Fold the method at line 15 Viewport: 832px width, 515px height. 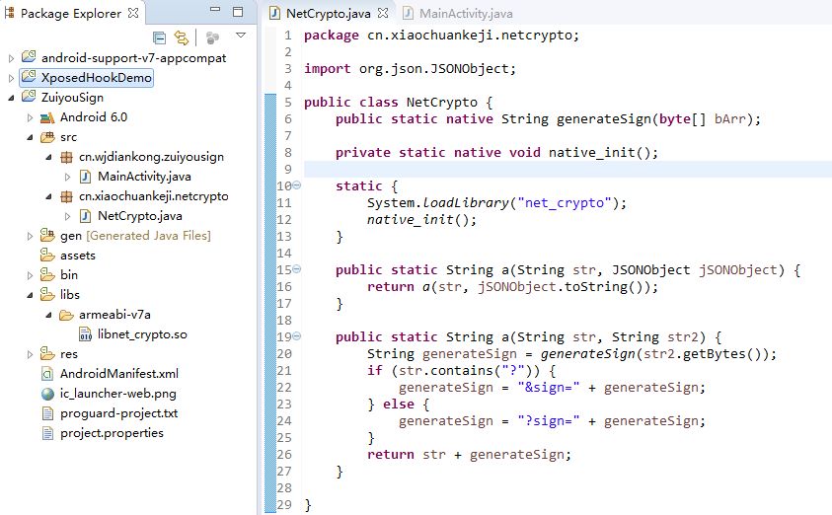(297, 269)
